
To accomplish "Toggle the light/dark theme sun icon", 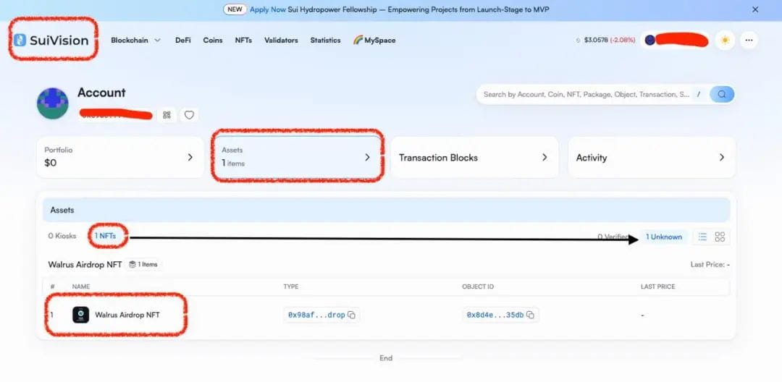I will (x=725, y=40).
